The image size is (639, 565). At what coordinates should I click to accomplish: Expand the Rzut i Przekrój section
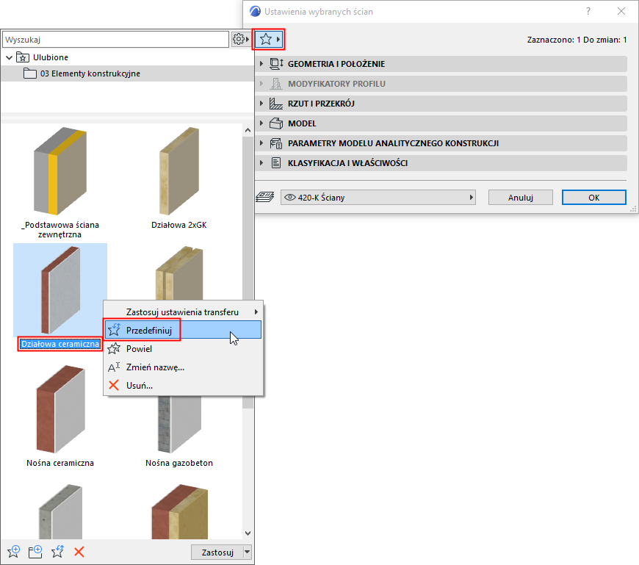[x=262, y=104]
